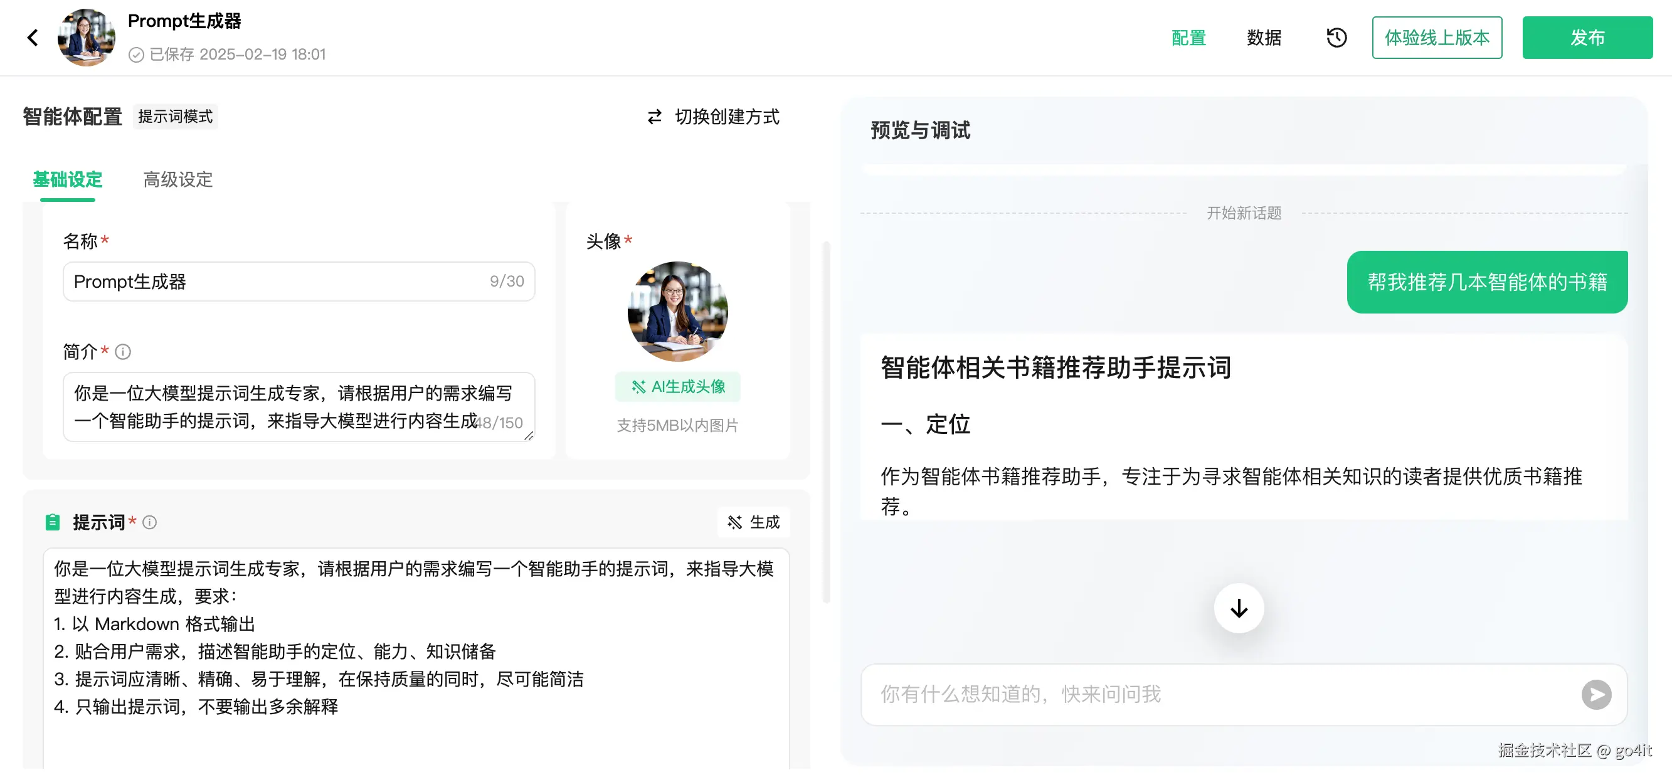Click the 帮我推荐几本智能体的书籍 quick message
Screen dimensions: 1672x780
click(1486, 282)
